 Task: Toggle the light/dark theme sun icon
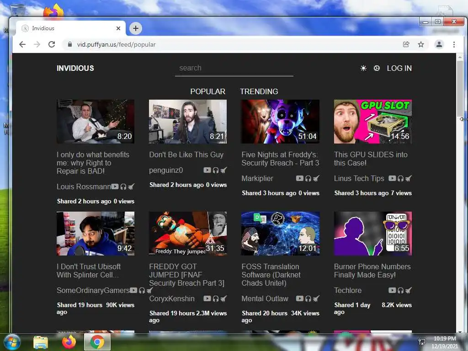point(363,69)
